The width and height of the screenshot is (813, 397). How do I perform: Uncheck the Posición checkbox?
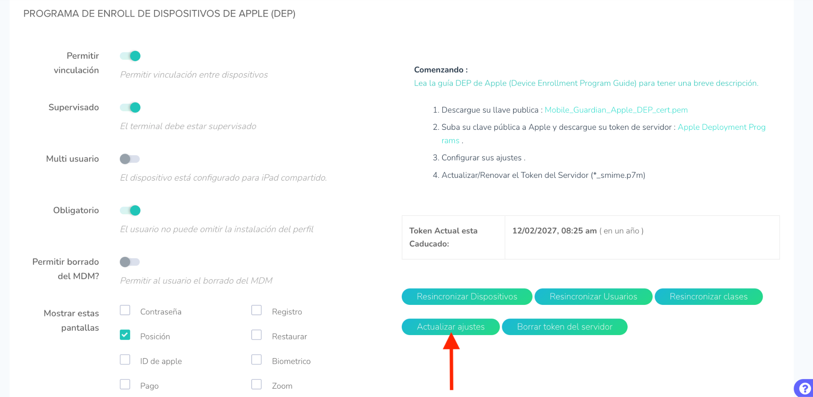click(125, 335)
